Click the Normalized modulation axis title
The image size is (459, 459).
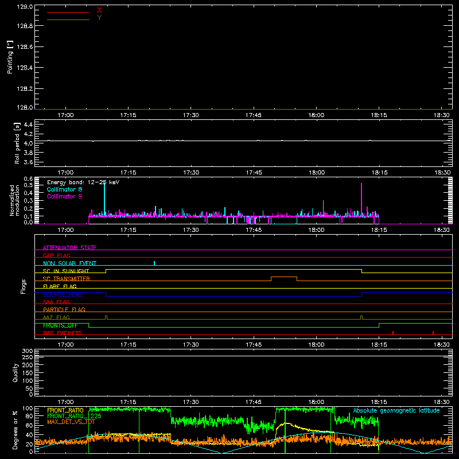coord(14,200)
